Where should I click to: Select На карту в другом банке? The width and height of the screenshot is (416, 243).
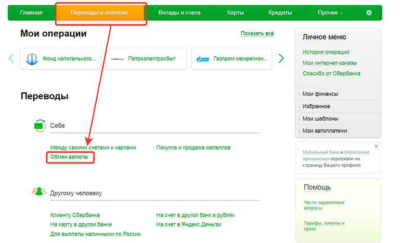click(81, 224)
